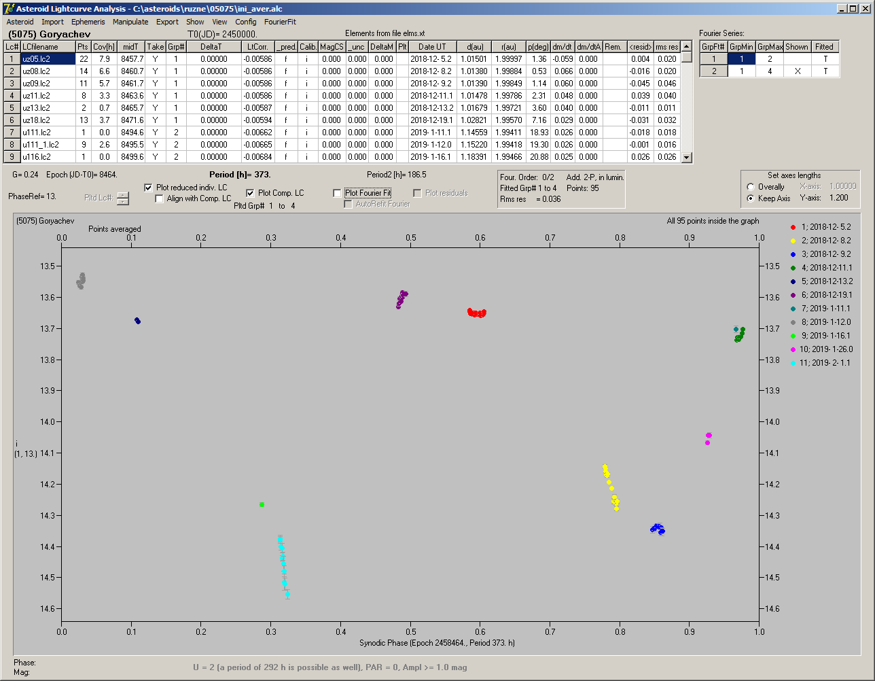Select the Overally axes radio button
Viewport: 875px width, 681px height.
pyautogui.click(x=751, y=187)
